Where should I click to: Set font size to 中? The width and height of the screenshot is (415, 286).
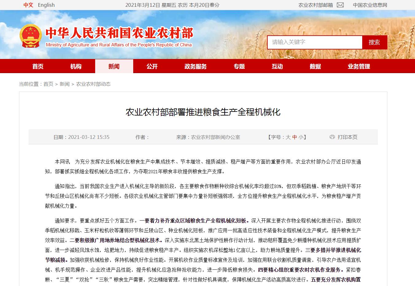(295, 137)
